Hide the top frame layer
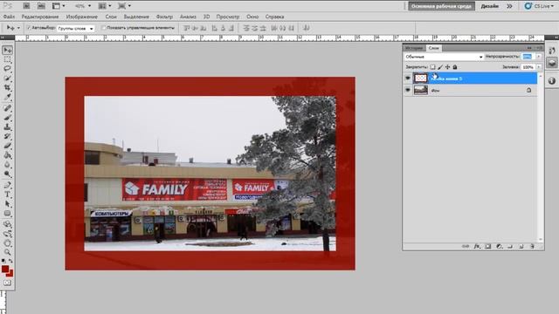The image size is (559, 314). pos(408,78)
